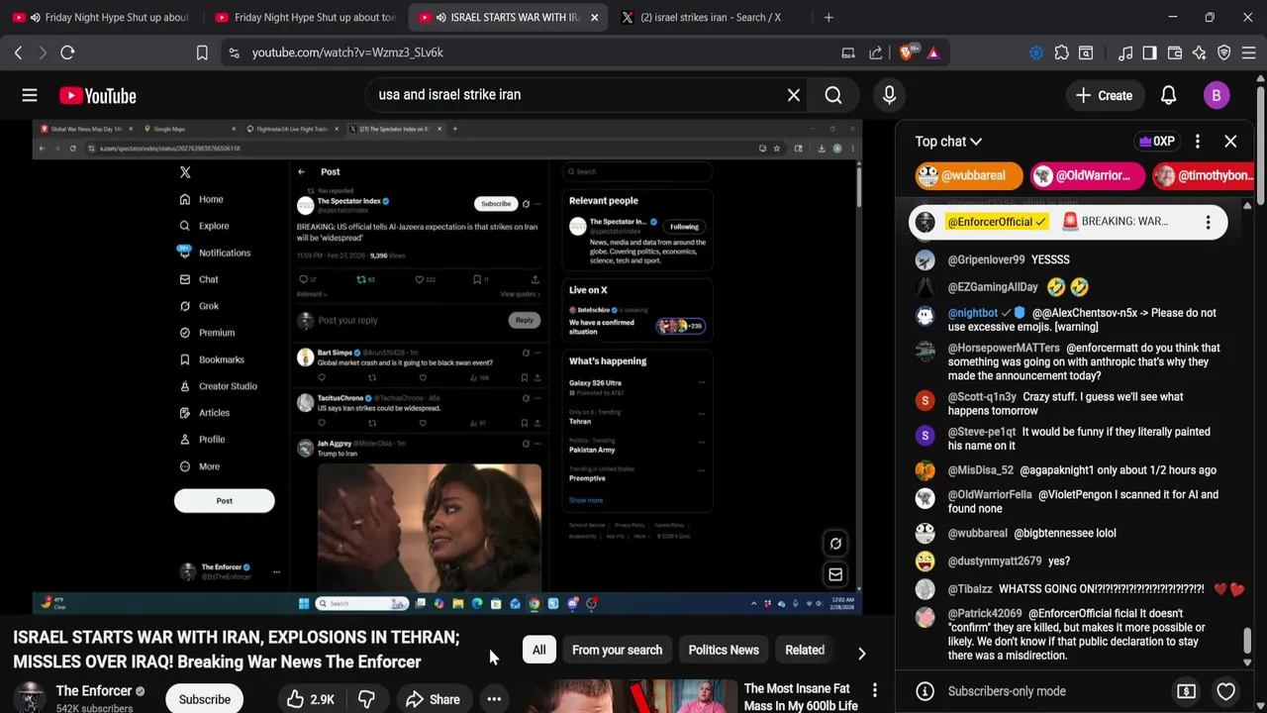This screenshot has width=1267, height=713.
Task: Open Brave Shields lion icon
Action: coord(907,52)
